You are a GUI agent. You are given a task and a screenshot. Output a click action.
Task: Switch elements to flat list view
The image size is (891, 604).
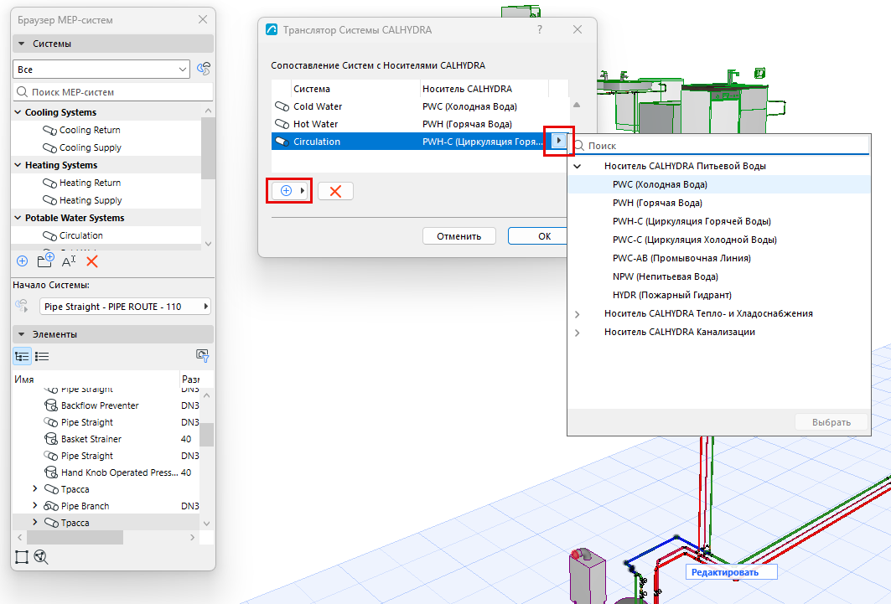tap(42, 356)
